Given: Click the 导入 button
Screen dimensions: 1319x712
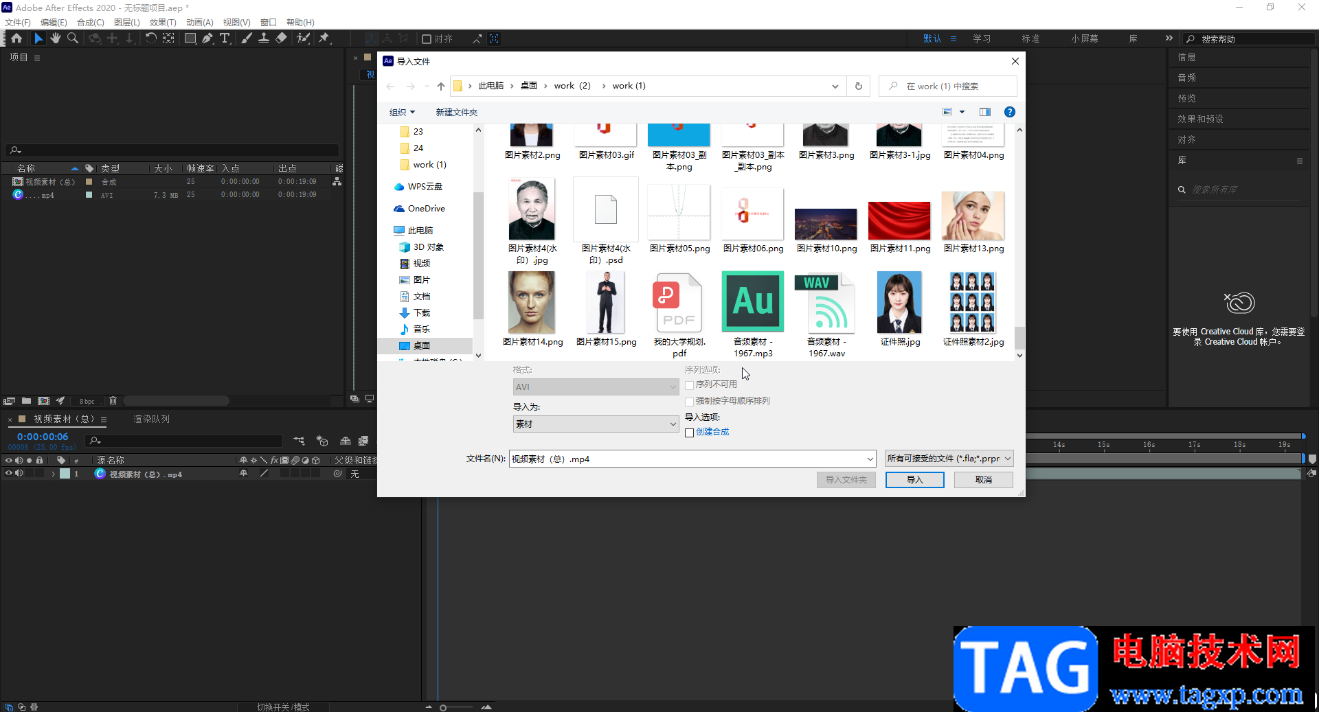Looking at the screenshot, I should (914, 480).
